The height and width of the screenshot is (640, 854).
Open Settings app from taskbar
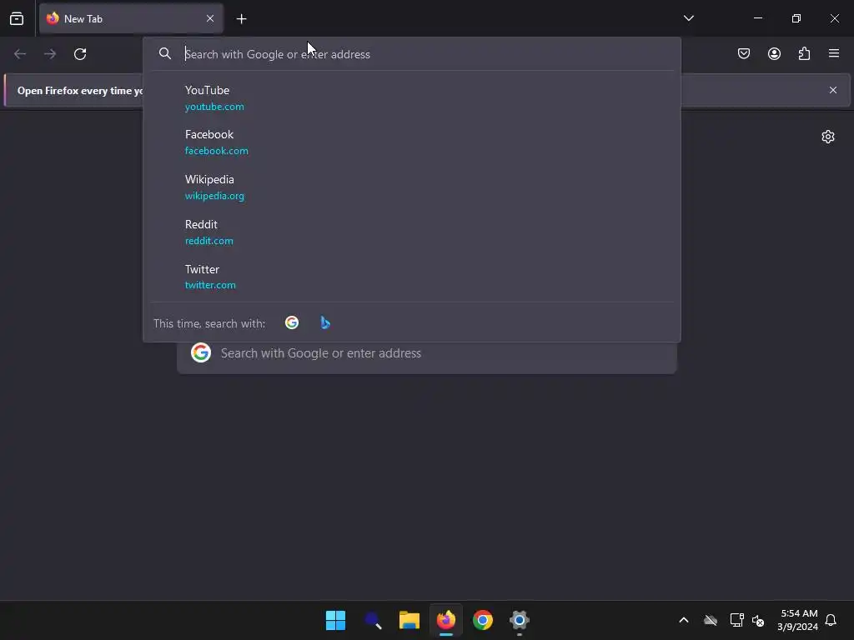coord(520,620)
